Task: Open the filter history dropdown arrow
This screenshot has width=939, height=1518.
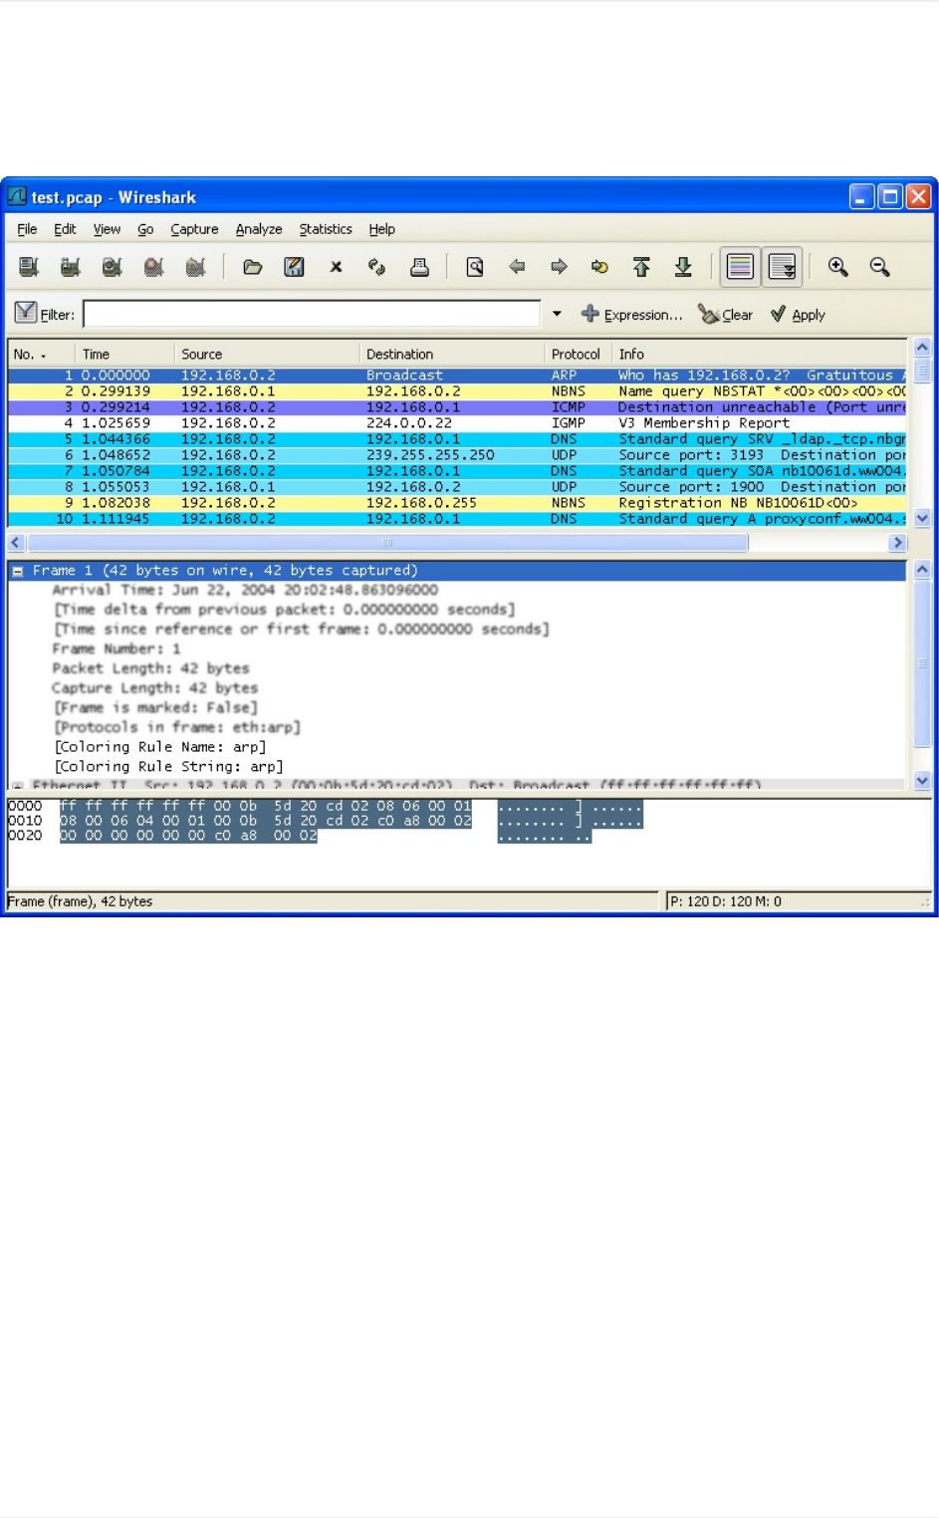Action: point(557,314)
